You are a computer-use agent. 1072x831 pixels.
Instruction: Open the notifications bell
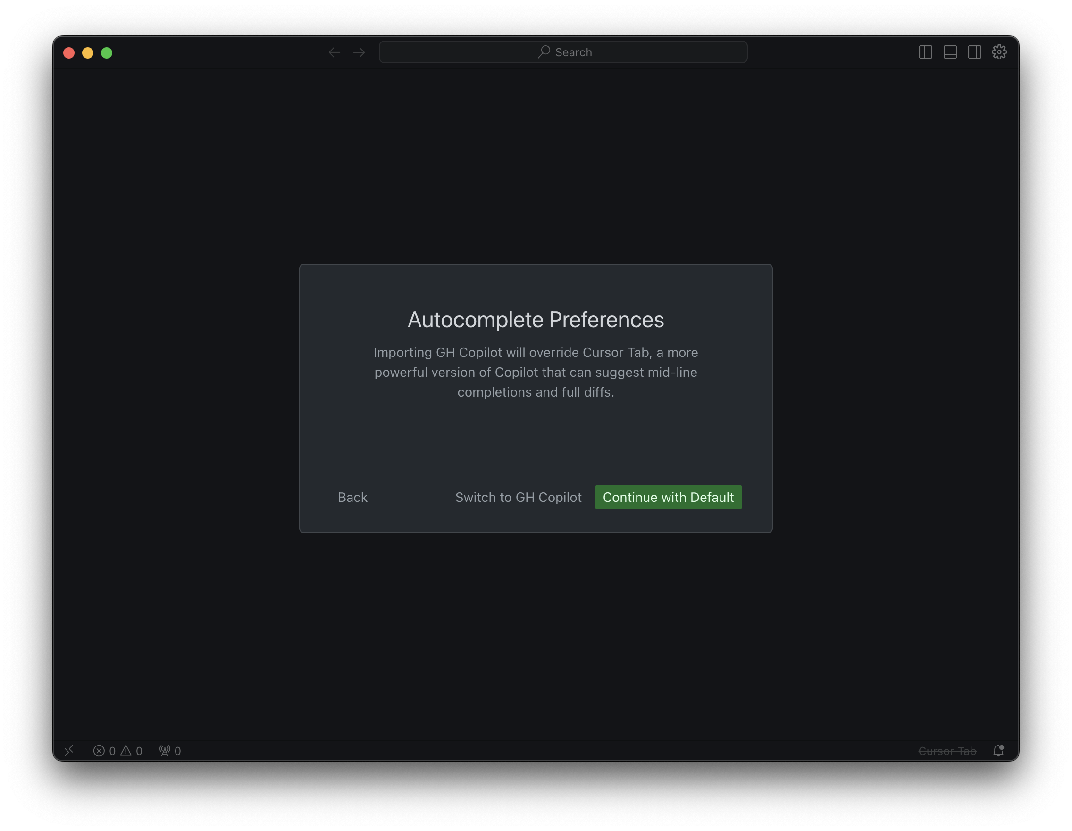(x=998, y=750)
